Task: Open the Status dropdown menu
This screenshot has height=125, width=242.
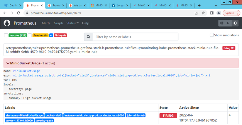Action: (x=72, y=23)
